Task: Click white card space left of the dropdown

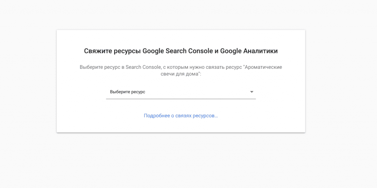Action: (x=81, y=92)
